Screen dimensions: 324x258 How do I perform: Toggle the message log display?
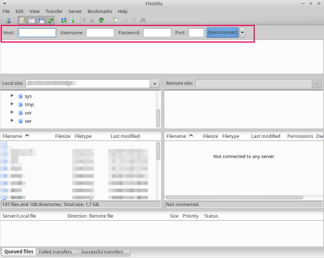pyautogui.click(x=22, y=20)
